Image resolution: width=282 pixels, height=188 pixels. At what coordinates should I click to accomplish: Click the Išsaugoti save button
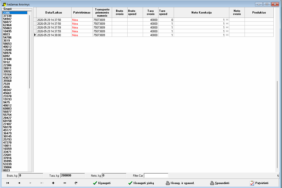point(102,183)
